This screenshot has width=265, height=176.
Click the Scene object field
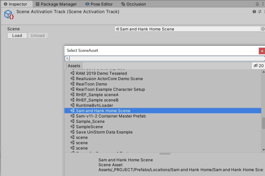(x=187, y=29)
